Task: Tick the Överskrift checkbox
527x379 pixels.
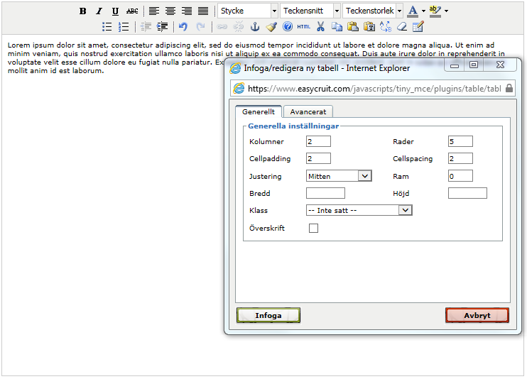Action: click(314, 228)
